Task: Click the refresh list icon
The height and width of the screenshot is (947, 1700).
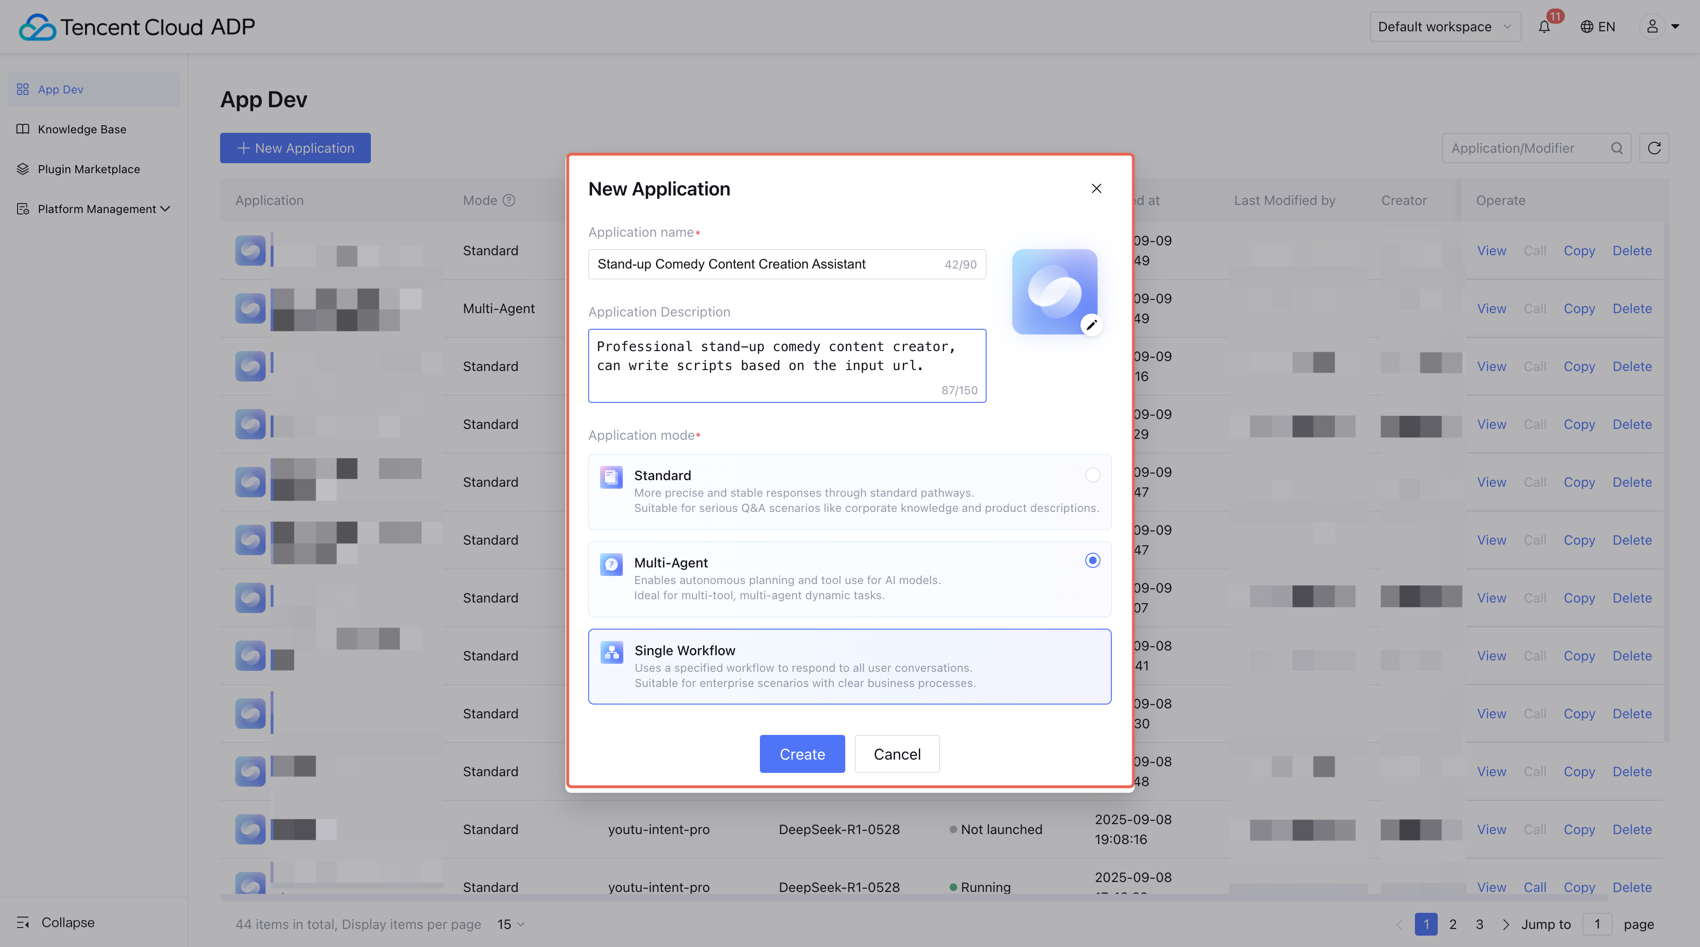Action: coord(1654,148)
